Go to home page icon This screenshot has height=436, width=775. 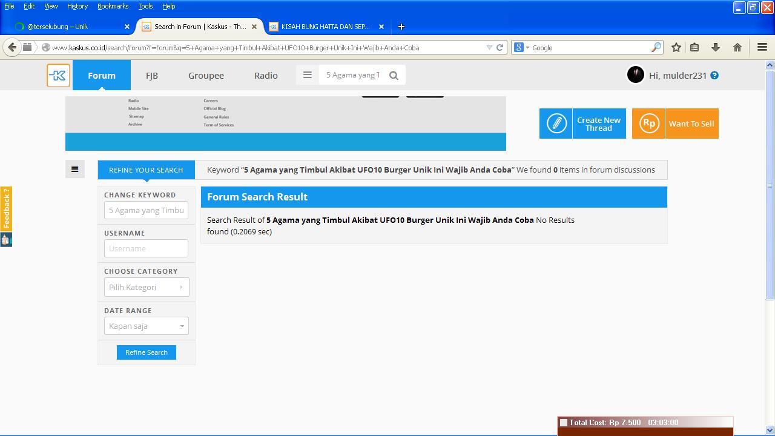[x=737, y=47]
